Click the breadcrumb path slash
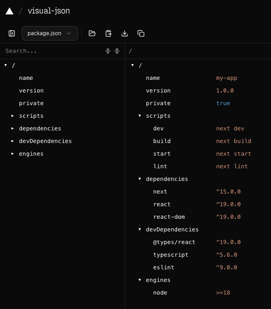 130,51
